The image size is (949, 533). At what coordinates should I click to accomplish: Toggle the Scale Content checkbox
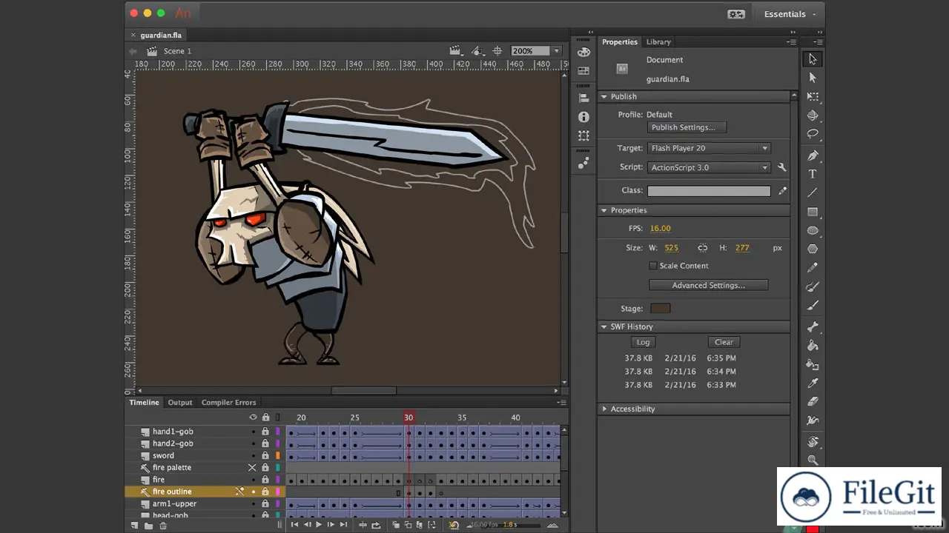point(653,266)
